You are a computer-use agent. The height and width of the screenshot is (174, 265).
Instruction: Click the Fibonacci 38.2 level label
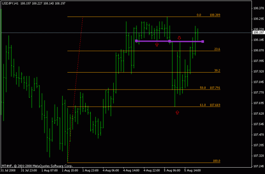(217, 70)
